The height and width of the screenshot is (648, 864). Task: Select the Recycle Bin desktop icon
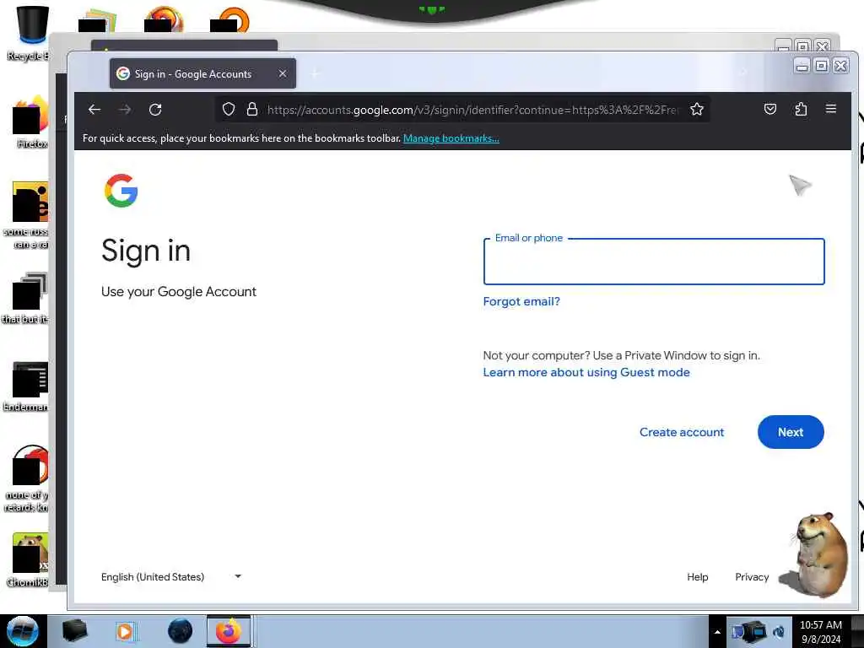click(30, 33)
